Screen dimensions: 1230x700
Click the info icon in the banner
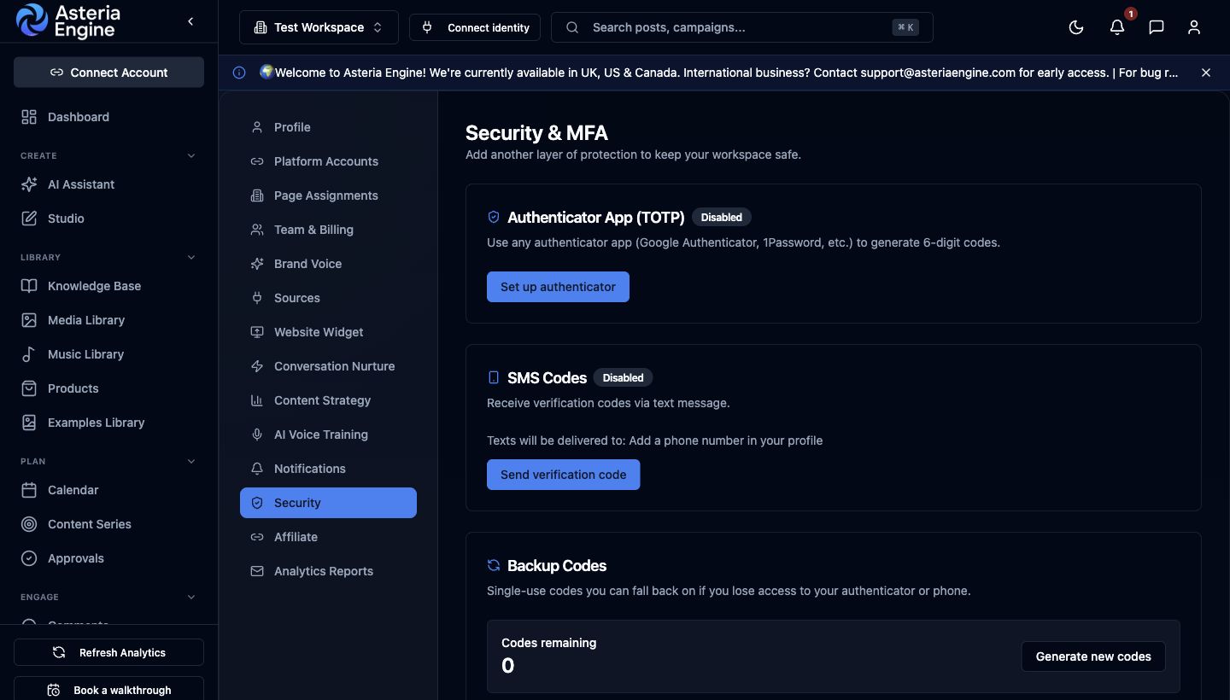tap(239, 73)
